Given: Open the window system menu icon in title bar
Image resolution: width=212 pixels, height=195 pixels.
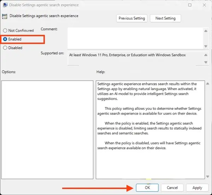Looking at the screenshot, I should [x=5, y=5].
